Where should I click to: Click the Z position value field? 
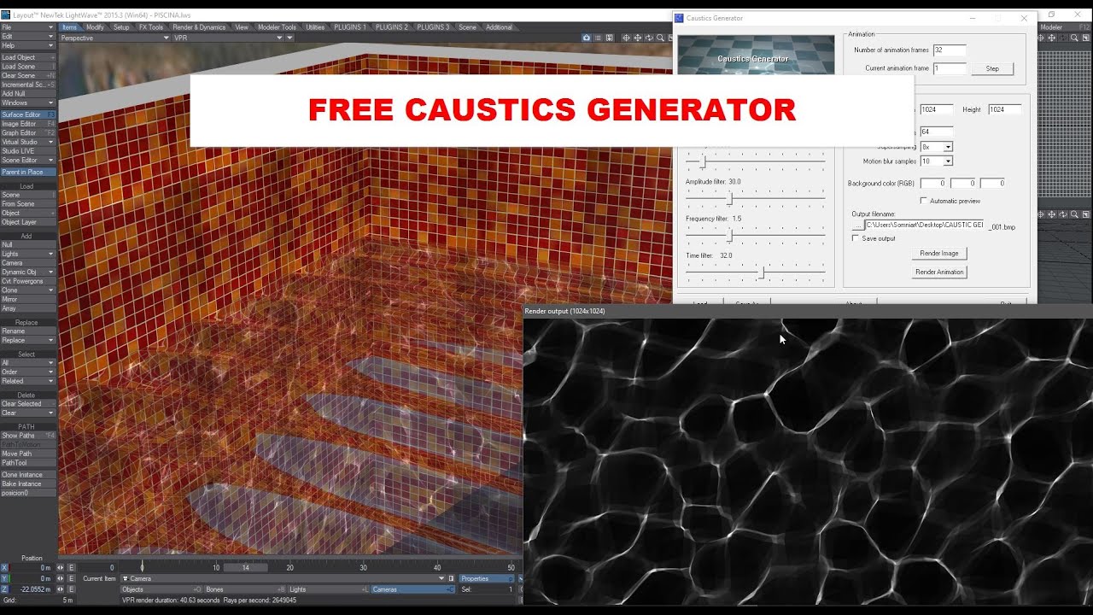pyautogui.click(x=32, y=589)
